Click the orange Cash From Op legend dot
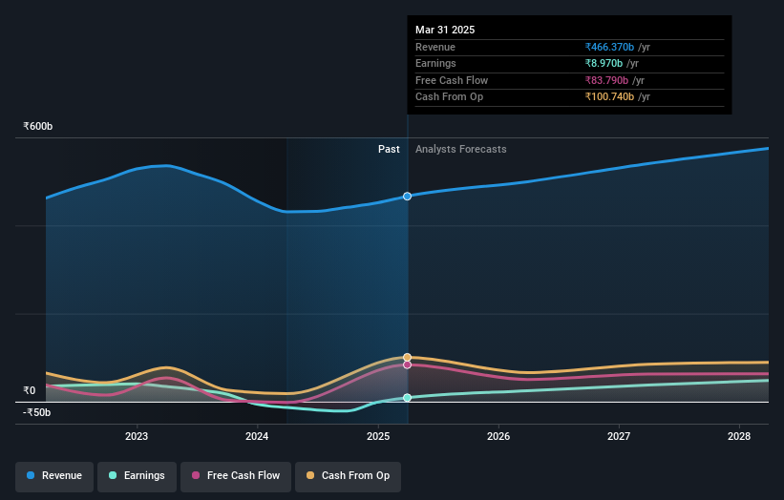Screen dimensions: 784x500 [310, 475]
